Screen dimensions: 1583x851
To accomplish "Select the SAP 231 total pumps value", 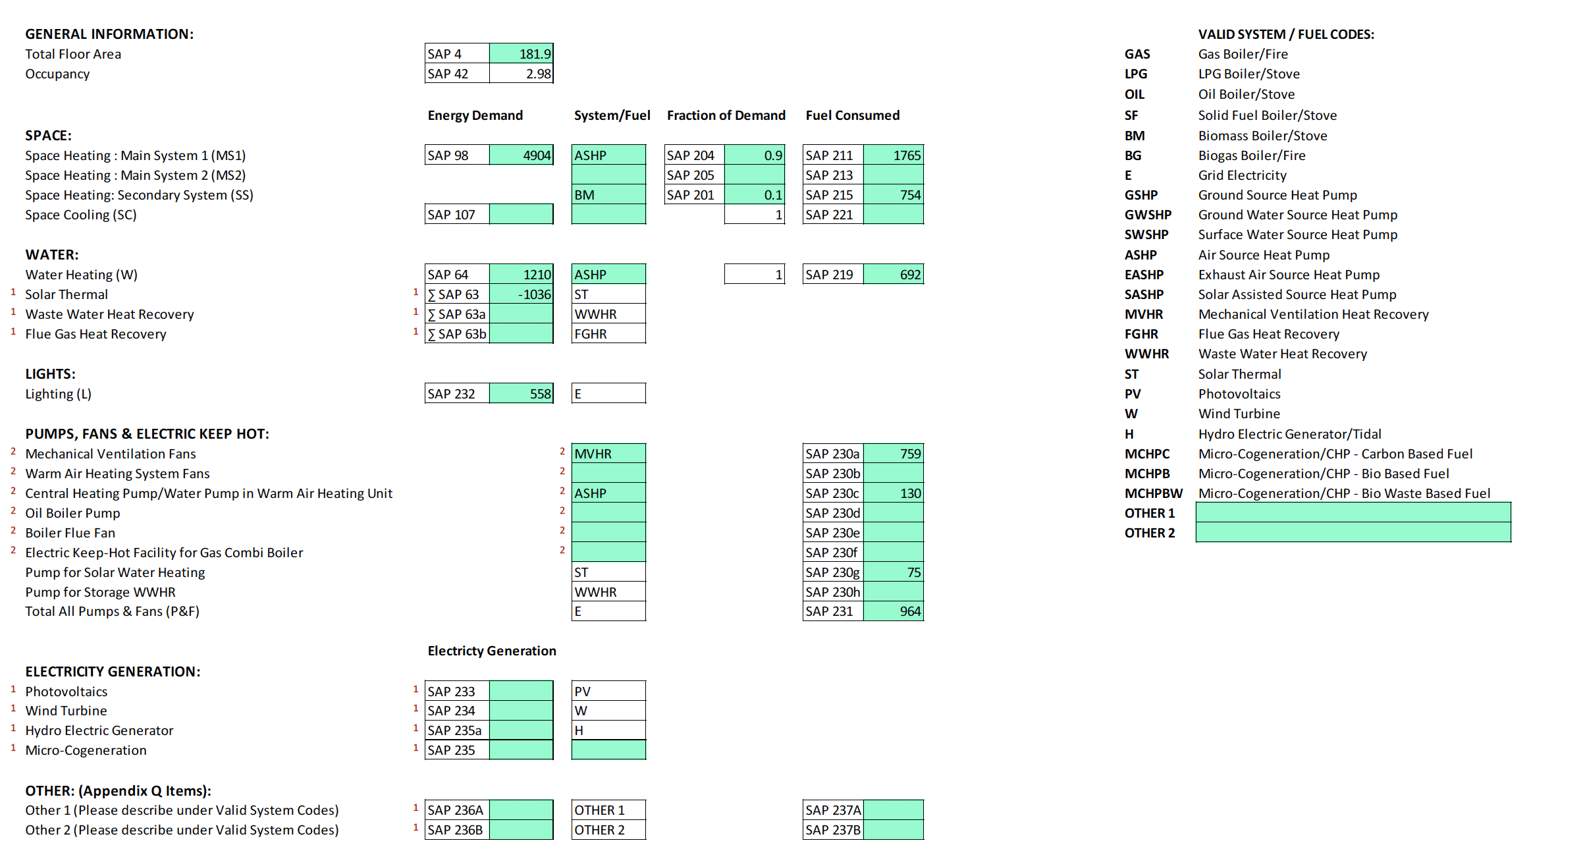I will [894, 611].
